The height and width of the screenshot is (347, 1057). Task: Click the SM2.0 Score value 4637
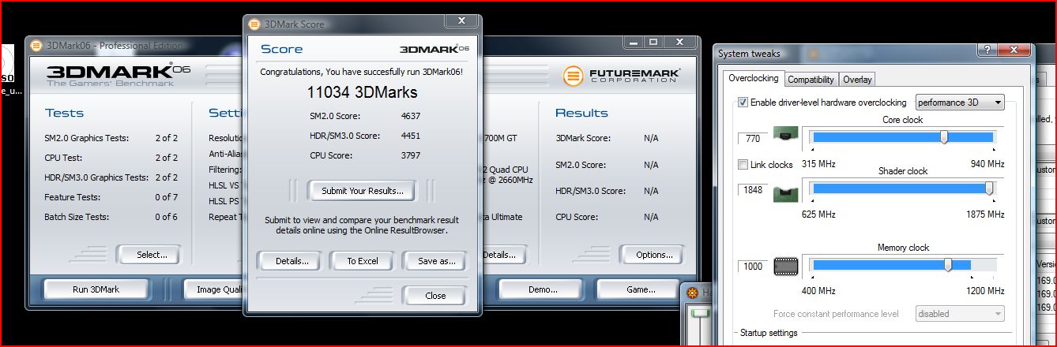click(411, 116)
